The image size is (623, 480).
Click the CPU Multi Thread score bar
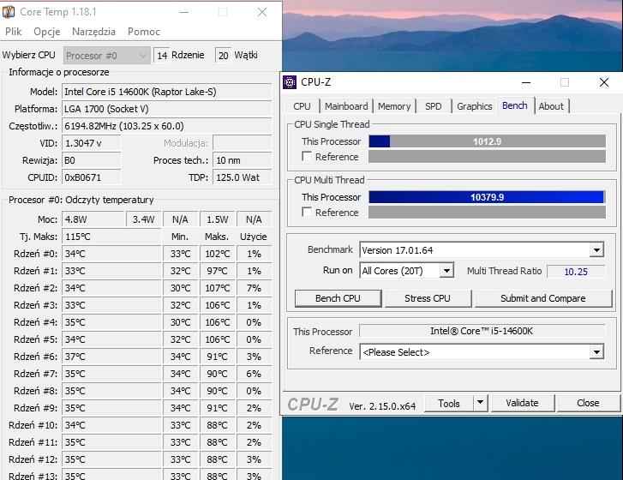tap(487, 197)
